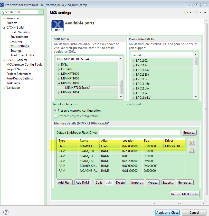This screenshot has height=216, width=209.
Task: Open Task Tags page
Action: point(13,83)
